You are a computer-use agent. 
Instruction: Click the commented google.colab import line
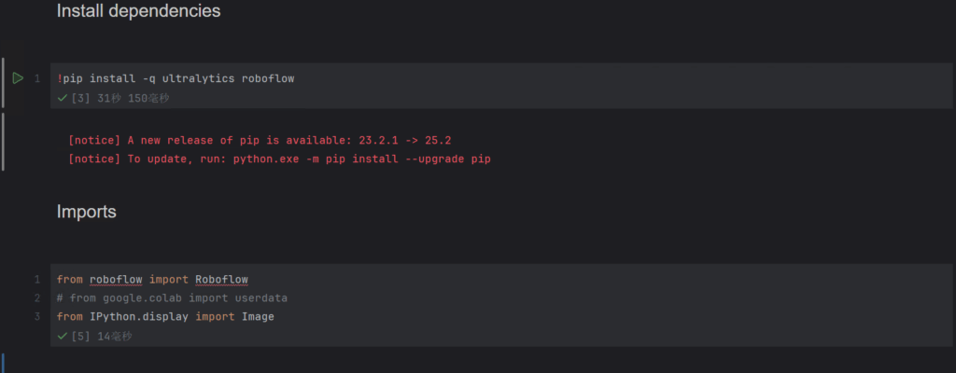pyautogui.click(x=172, y=297)
